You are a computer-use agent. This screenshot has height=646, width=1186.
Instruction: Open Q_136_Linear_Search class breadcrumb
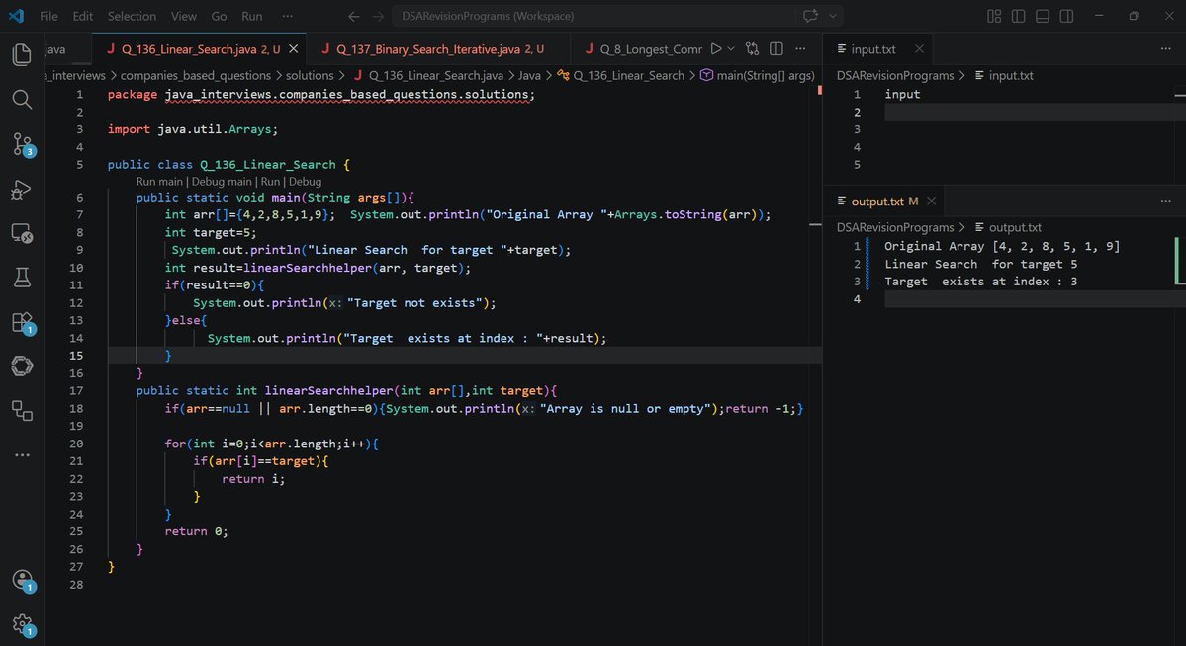point(620,75)
